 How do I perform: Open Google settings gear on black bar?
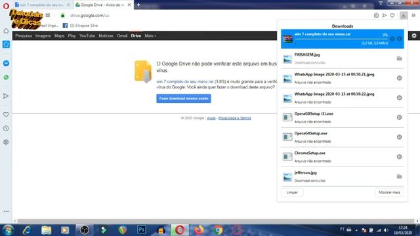point(414,35)
